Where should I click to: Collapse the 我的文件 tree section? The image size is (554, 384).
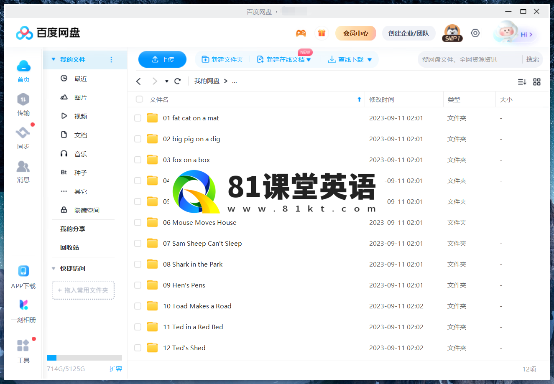tap(53, 59)
